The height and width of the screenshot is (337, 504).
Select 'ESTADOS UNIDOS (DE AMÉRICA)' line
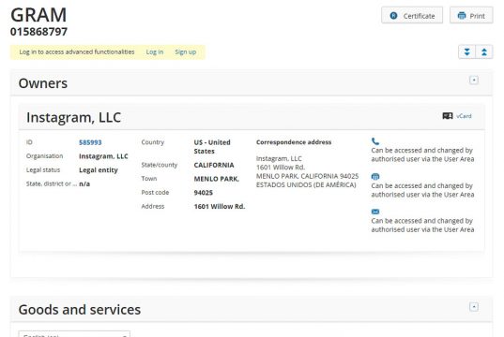click(x=306, y=185)
